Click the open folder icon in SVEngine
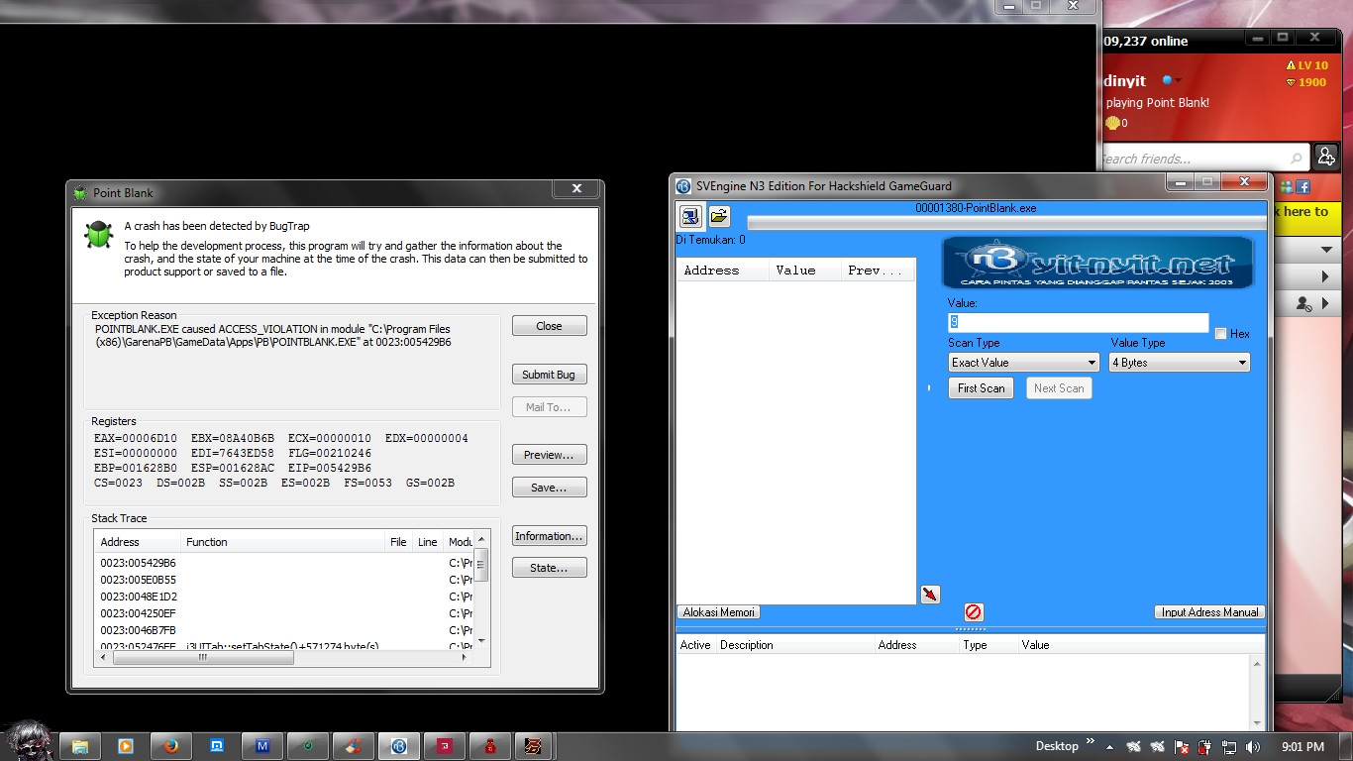Screen dimensions: 1353x761 [x=719, y=216]
